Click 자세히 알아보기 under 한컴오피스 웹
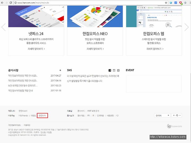Screen dimensions: 191x143 (155, 49)
